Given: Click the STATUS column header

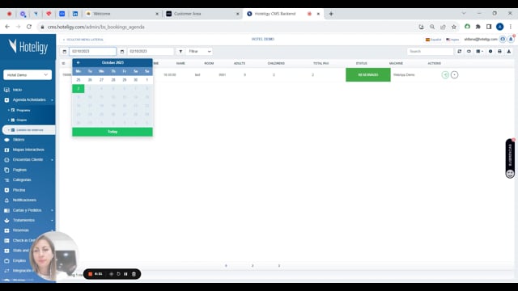Looking at the screenshot, I should tap(362, 63).
